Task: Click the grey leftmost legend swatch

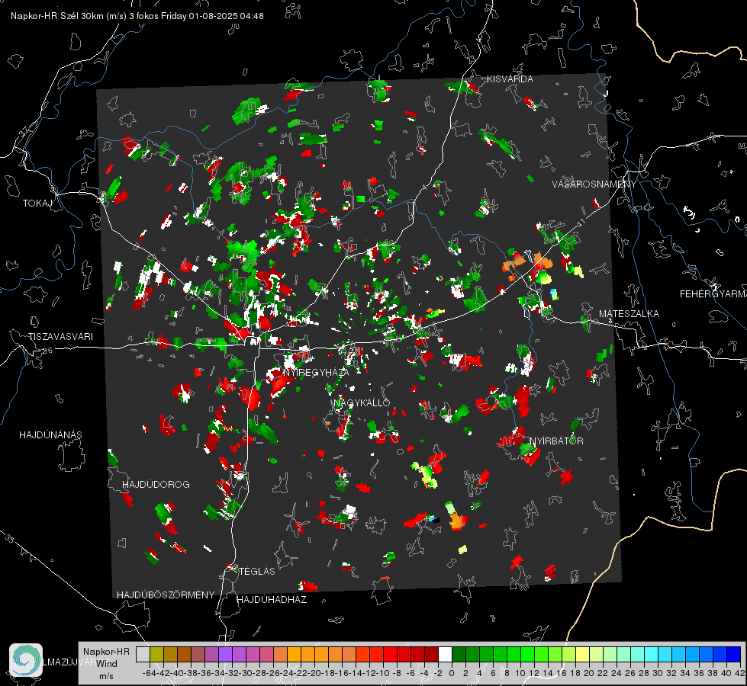Action: pos(143,655)
